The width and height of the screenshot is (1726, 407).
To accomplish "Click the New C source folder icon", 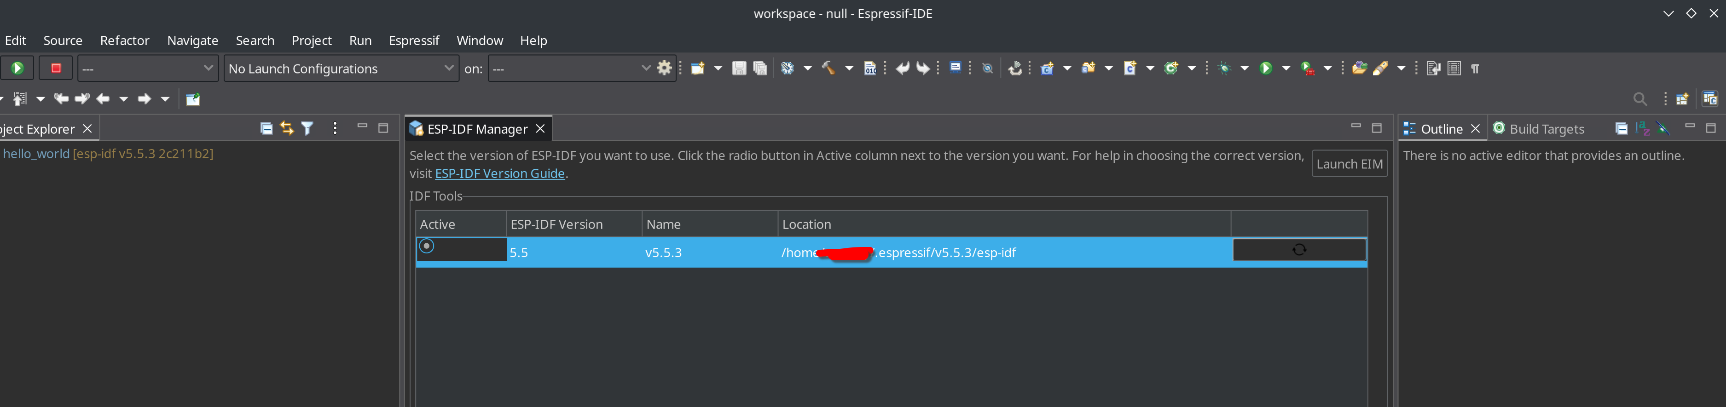I will click(x=1089, y=68).
